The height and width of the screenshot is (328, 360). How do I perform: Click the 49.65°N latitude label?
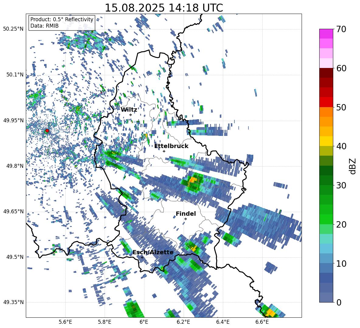tap(13, 211)
